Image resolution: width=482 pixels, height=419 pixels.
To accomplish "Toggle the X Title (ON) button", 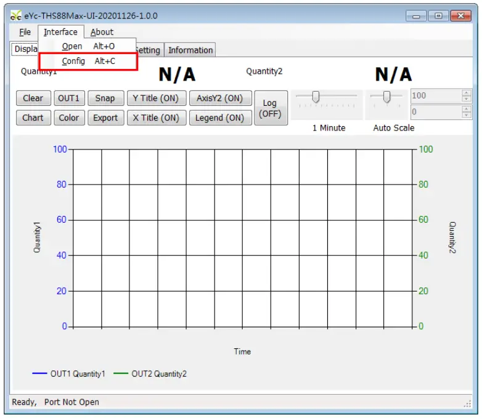I will 155,118.
